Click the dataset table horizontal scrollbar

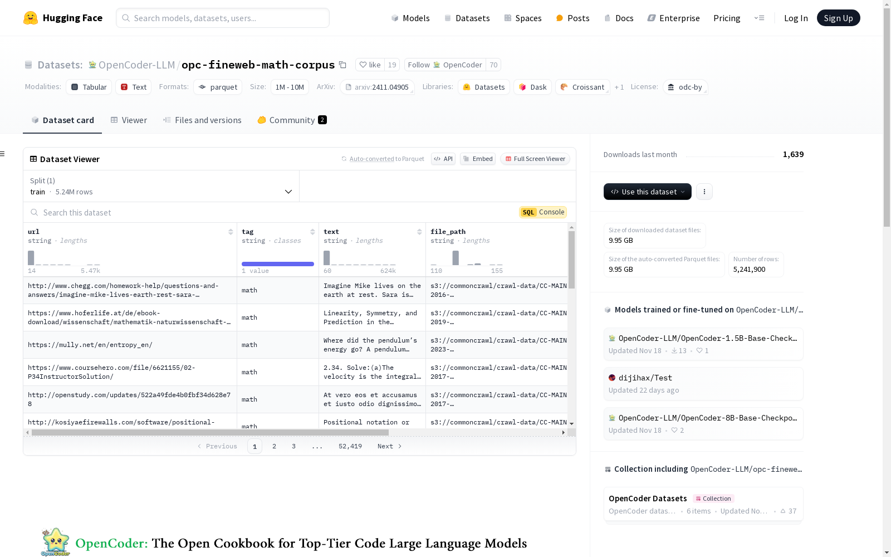tap(210, 432)
